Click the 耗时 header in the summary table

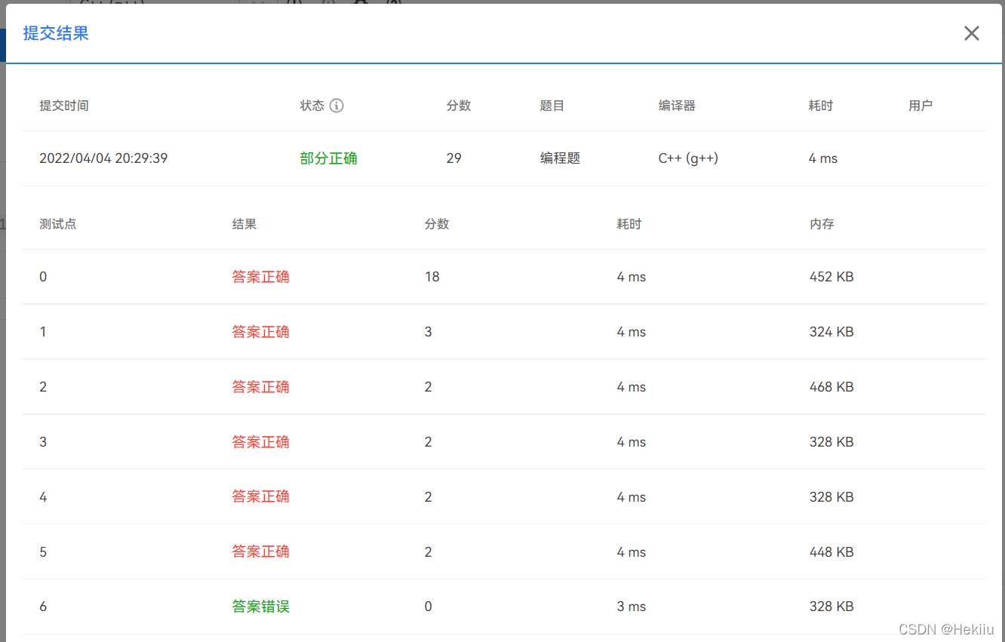821,106
